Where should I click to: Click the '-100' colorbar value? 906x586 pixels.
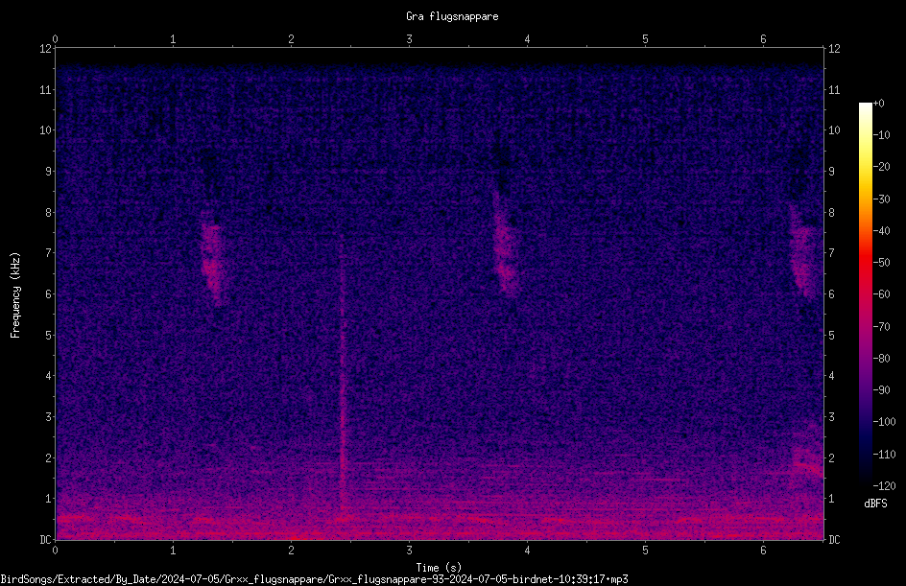point(884,422)
